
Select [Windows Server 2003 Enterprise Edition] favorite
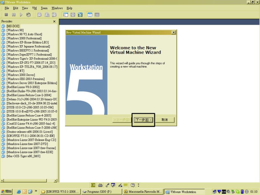[x=32, y=83]
